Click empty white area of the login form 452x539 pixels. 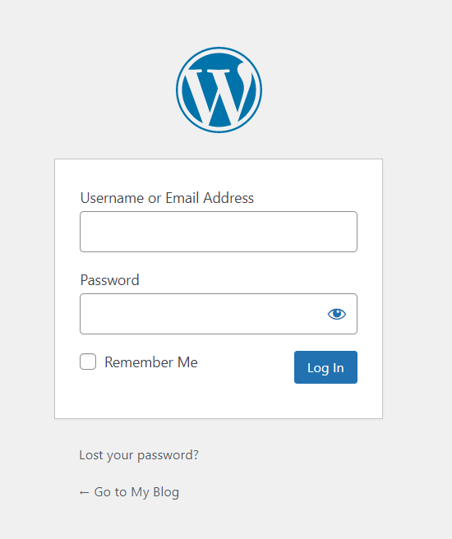pyautogui.click(x=219, y=400)
